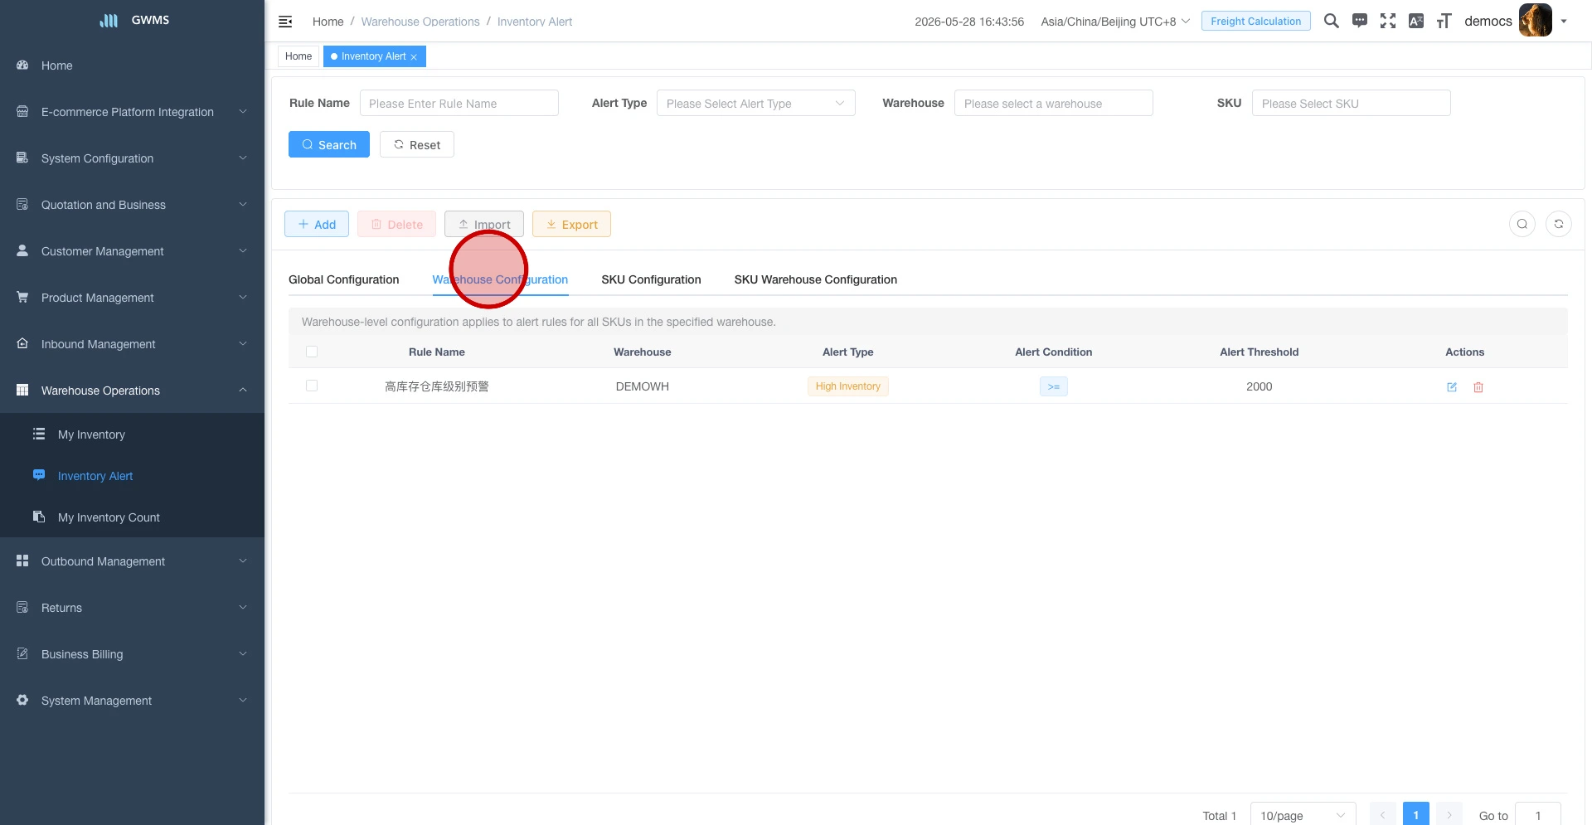Viewport: 1592px width, 825px height.
Task: Open the Home page tab
Action: (298, 56)
